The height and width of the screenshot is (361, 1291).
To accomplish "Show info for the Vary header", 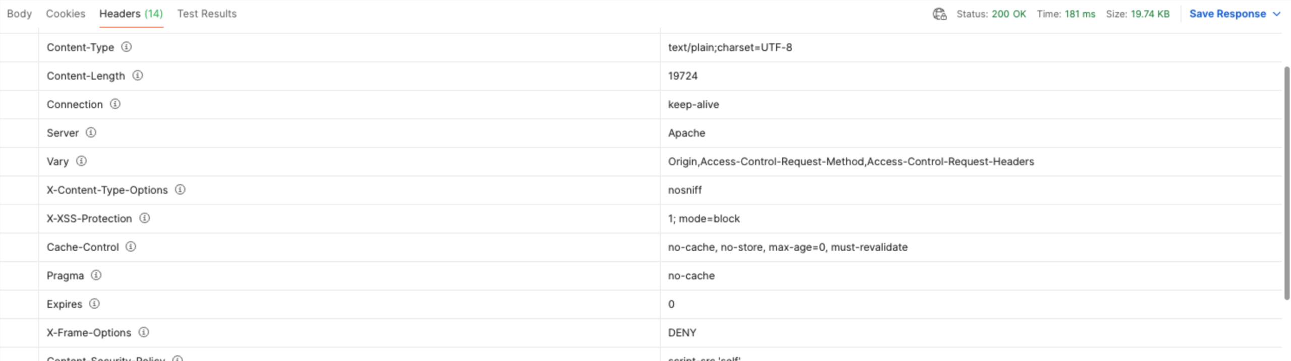I will [81, 161].
